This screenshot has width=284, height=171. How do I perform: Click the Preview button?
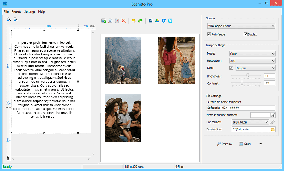point(225,144)
